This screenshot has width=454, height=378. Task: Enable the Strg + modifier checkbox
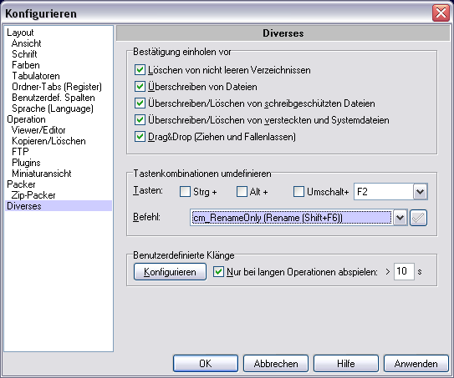point(185,192)
